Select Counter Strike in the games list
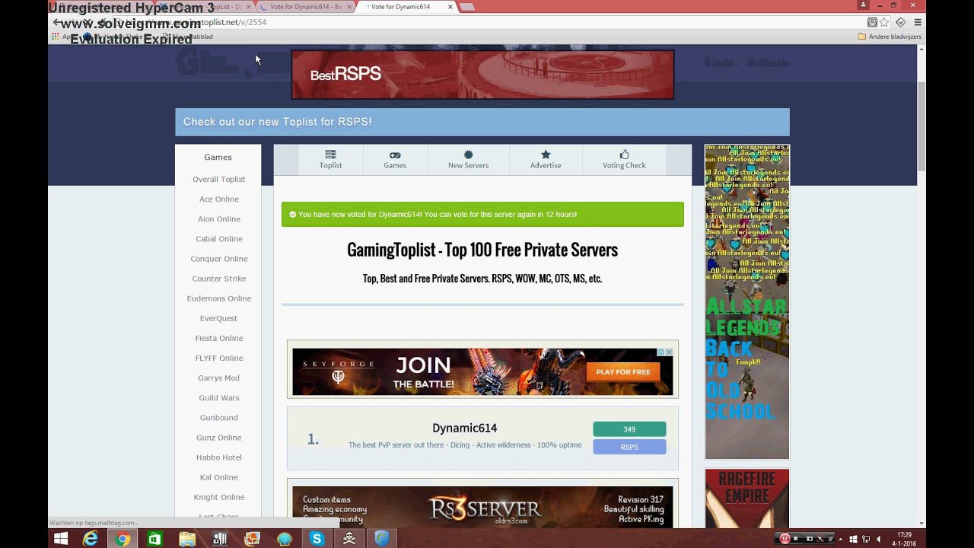The width and height of the screenshot is (974, 548). click(x=218, y=279)
